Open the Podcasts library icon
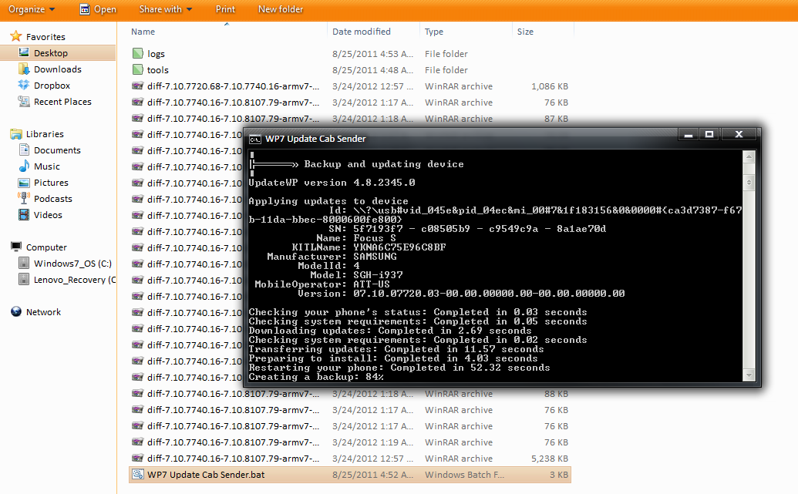This screenshot has width=798, height=494. tap(24, 198)
